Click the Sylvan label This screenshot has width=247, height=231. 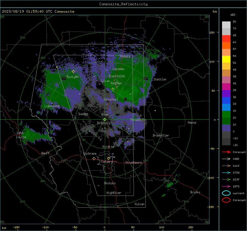click(105, 81)
